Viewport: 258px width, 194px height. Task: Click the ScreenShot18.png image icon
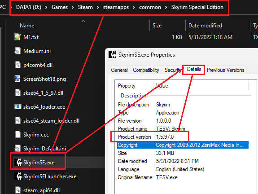pos(17,79)
